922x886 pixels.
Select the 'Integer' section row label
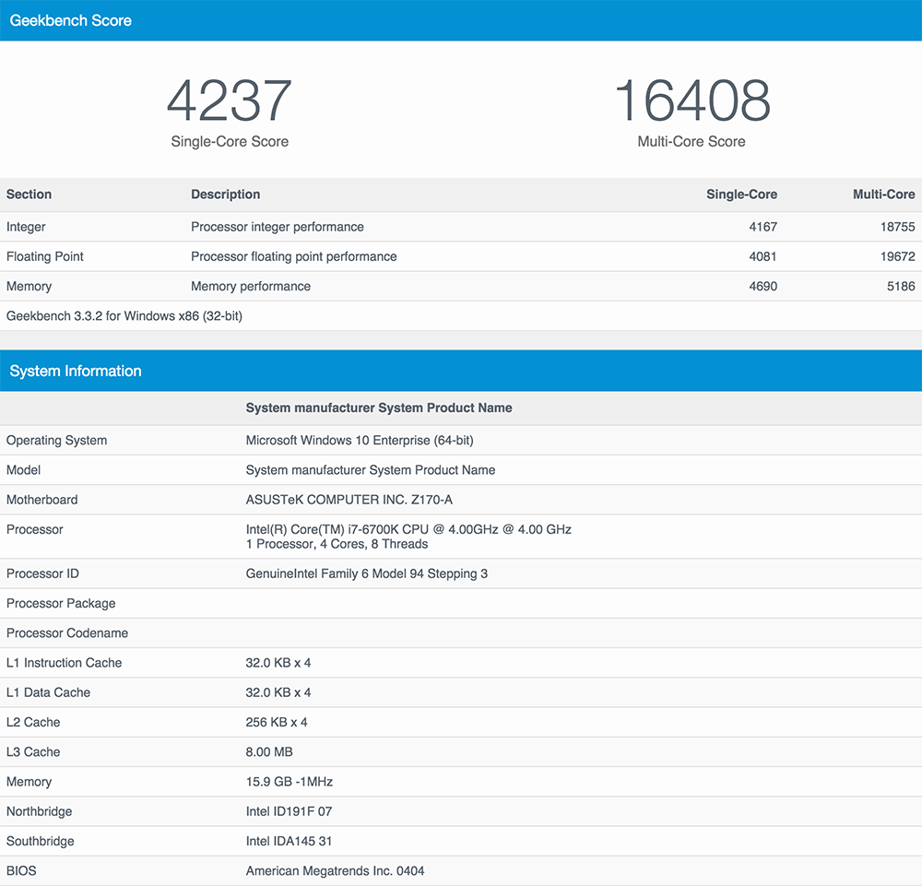[26, 227]
